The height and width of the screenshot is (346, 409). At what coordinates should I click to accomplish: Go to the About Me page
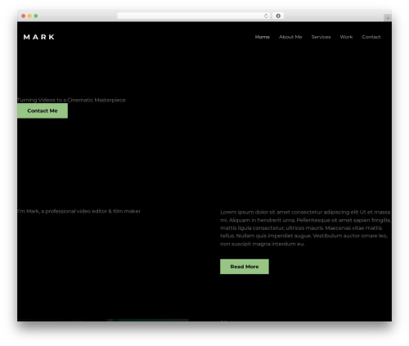(290, 37)
